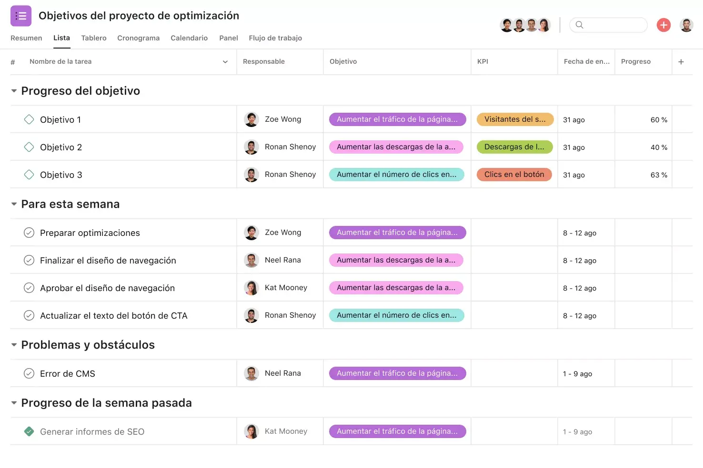Mark Preparar optimizaciones as complete
Screen dimensions: 703x468
[29, 233]
